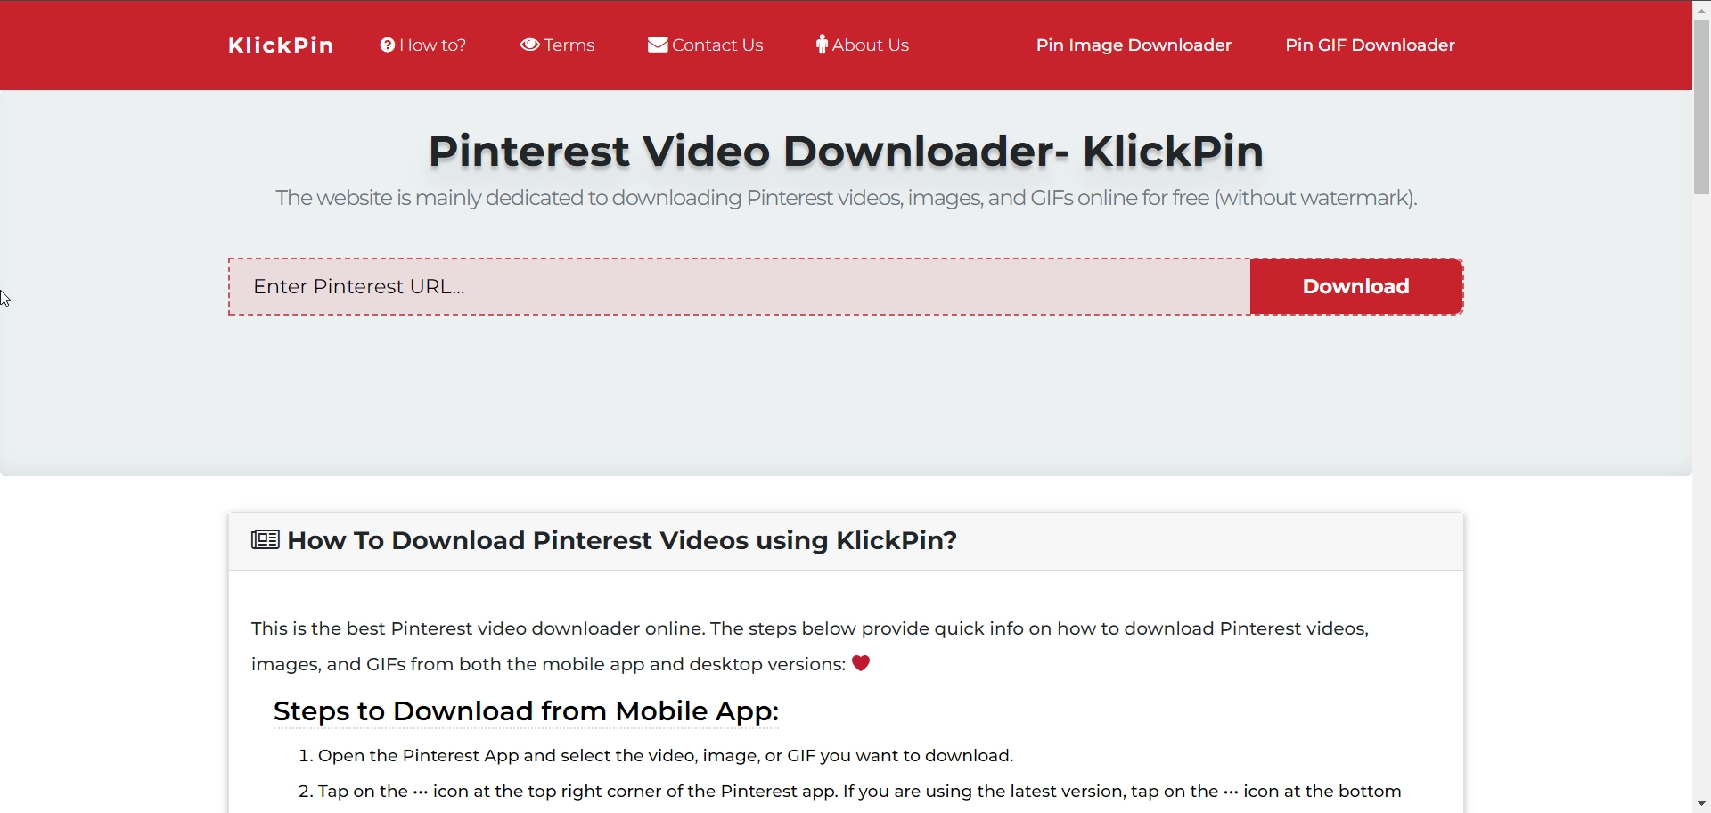The image size is (1711, 813).
Task: Click the envelope icon beside Contact Us
Action: coord(657,44)
